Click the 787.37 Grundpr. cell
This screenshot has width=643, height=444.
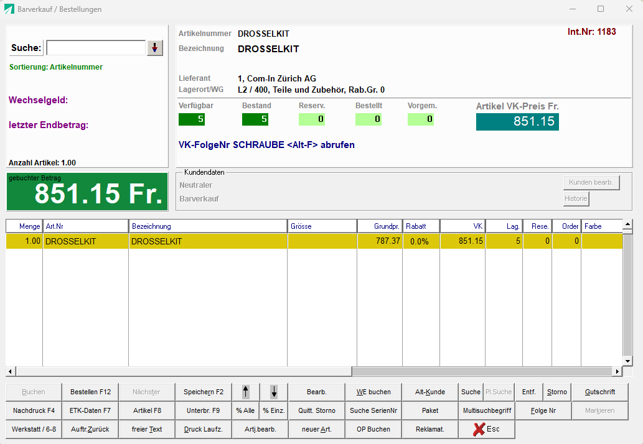coord(380,241)
